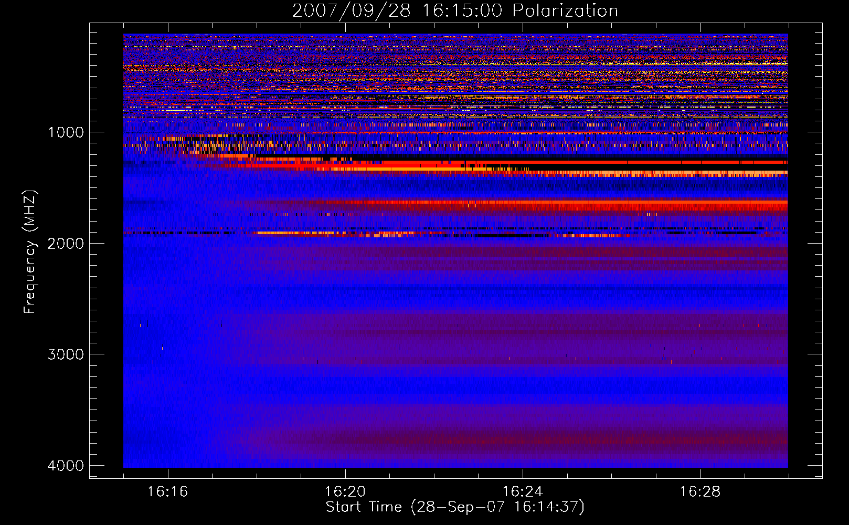The height and width of the screenshot is (525, 849).
Task: Click the 'Start Time (28-Sep-07 16:14:37)' x-axis label
Action: click(455, 507)
